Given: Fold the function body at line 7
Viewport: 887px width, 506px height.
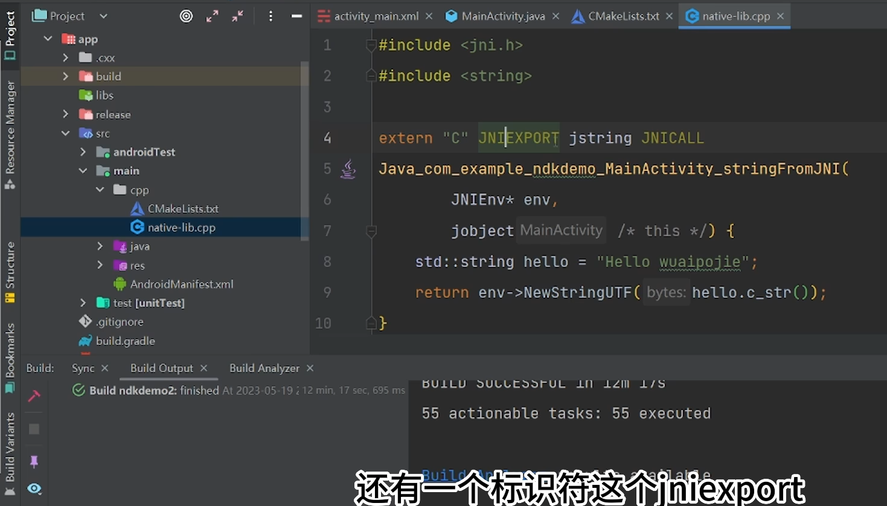Looking at the screenshot, I should pyautogui.click(x=371, y=231).
